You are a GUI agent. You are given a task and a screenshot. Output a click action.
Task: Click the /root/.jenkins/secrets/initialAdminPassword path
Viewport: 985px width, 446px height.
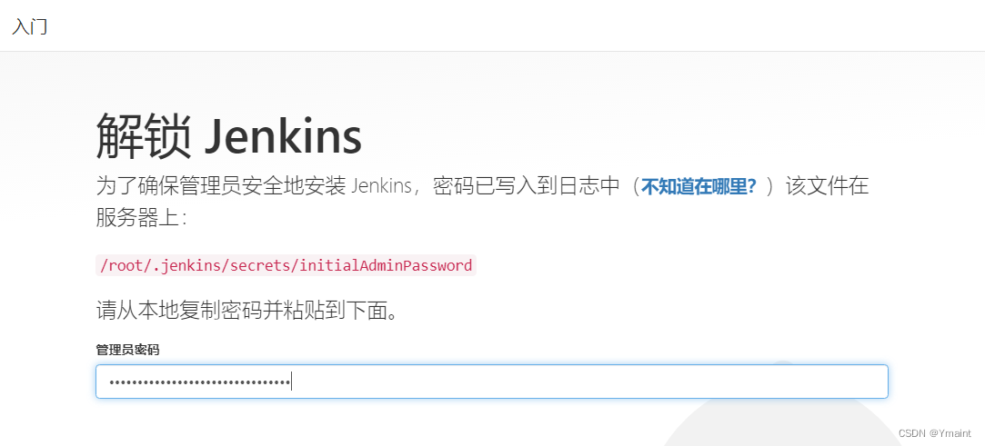point(286,264)
